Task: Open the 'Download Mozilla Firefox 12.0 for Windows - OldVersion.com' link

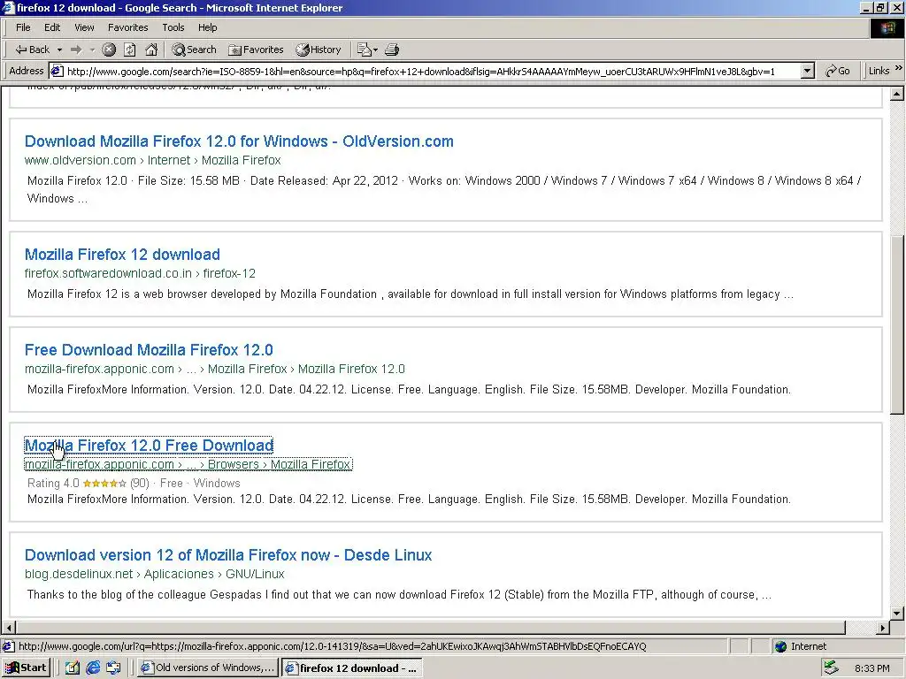Action: pos(239,141)
